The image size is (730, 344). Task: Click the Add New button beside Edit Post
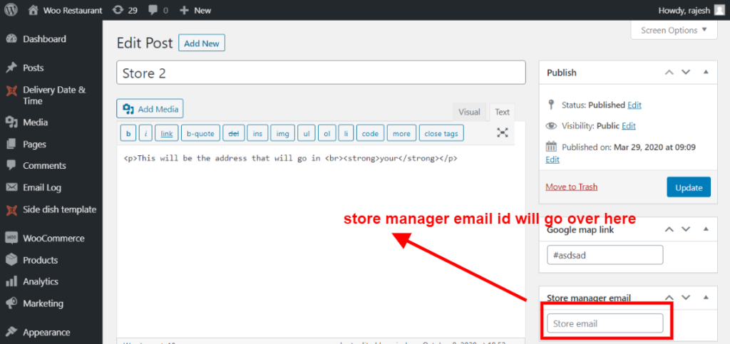(202, 43)
